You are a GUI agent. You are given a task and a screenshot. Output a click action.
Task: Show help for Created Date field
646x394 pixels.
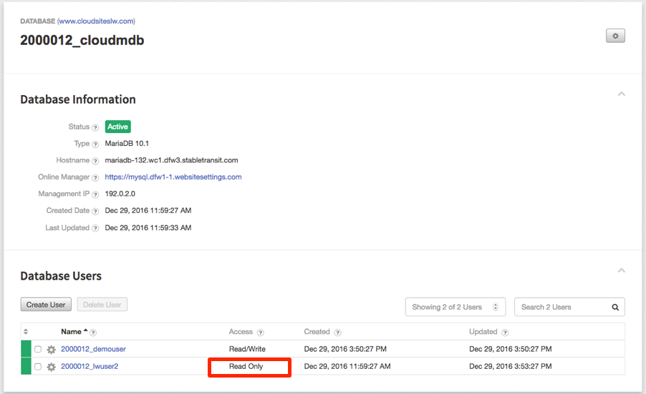[95, 212]
